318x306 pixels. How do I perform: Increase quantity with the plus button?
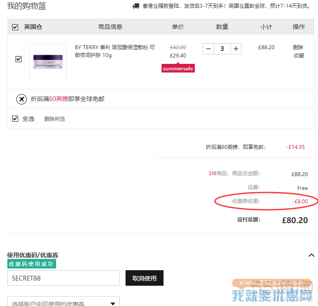[236, 49]
